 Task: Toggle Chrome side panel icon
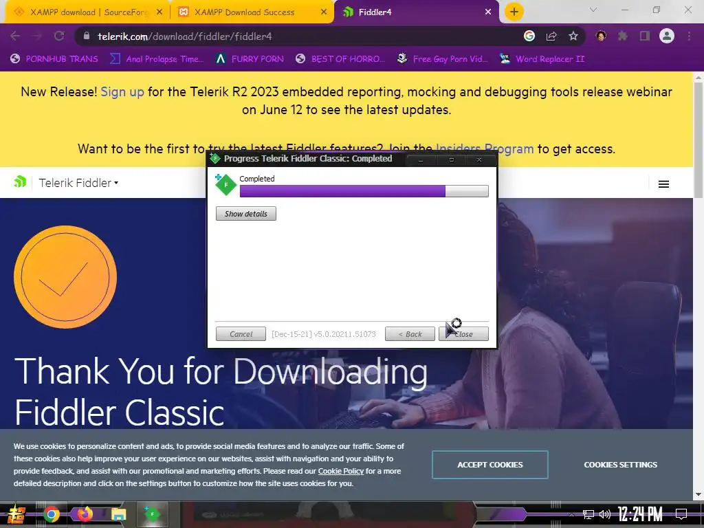coord(645,36)
